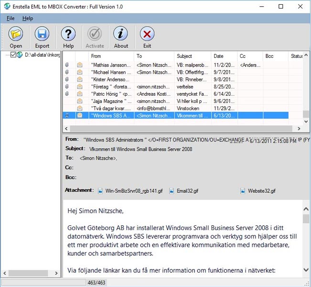
Task: Show About info icon
Action: (121, 34)
